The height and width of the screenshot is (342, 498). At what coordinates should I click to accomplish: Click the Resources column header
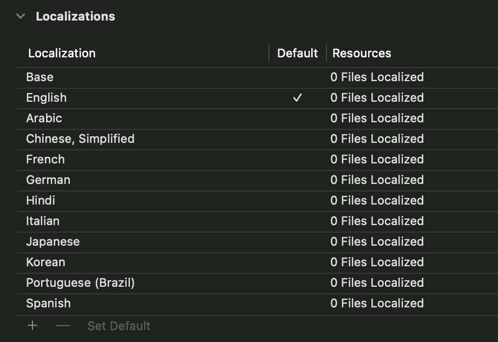point(362,53)
